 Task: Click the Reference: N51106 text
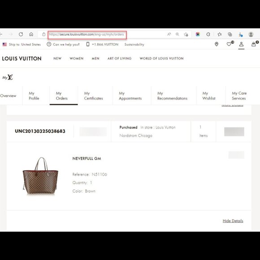[x=90, y=174]
